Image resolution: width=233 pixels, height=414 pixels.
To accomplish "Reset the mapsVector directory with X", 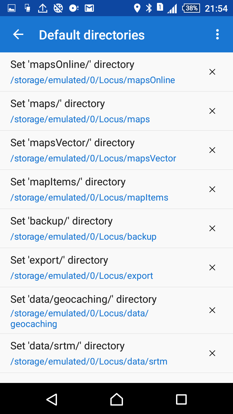I will coord(212,150).
